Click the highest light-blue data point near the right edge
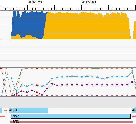 [x=132, y=72]
